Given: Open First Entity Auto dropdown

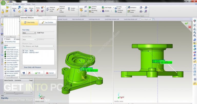Looking at the screenshot, I should [29, 33].
